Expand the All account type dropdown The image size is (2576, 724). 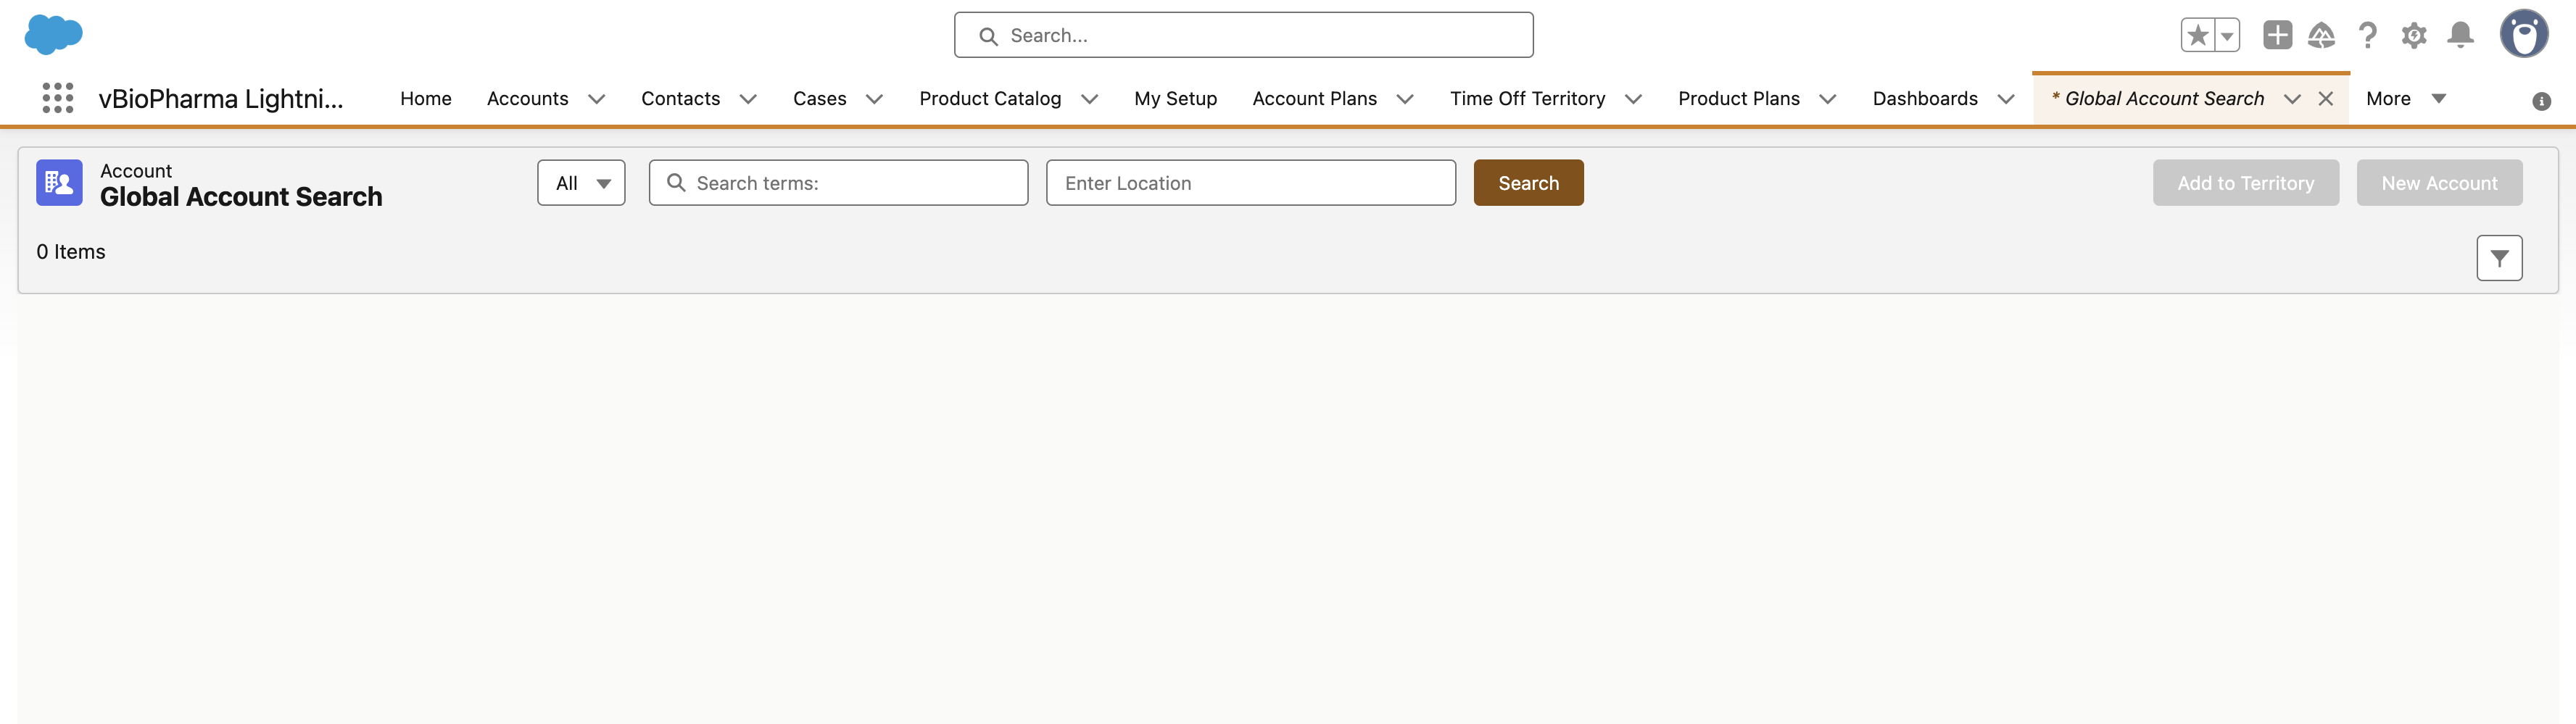click(x=581, y=183)
